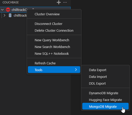Create a New SQL++ Notebook

click(54, 53)
